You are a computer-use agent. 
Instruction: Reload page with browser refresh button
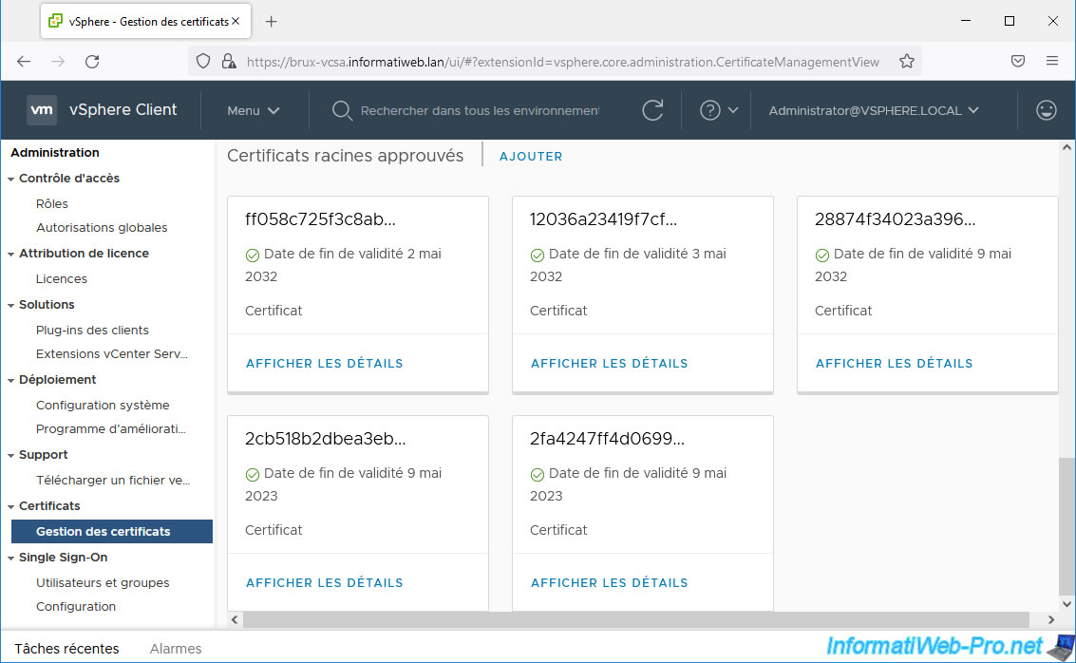pyautogui.click(x=92, y=61)
